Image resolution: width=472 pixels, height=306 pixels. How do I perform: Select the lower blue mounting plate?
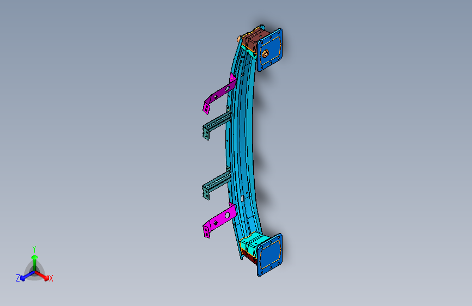pyautogui.click(x=269, y=254)
